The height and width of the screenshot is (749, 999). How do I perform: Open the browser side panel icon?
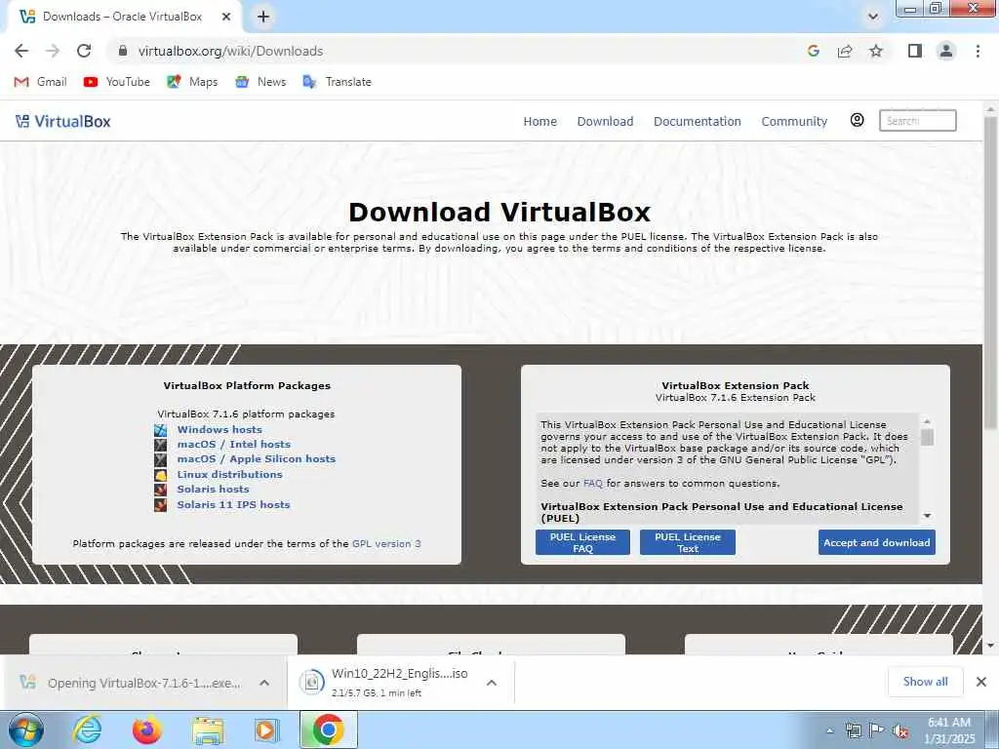pyautogui.click(x=915, y=51)
